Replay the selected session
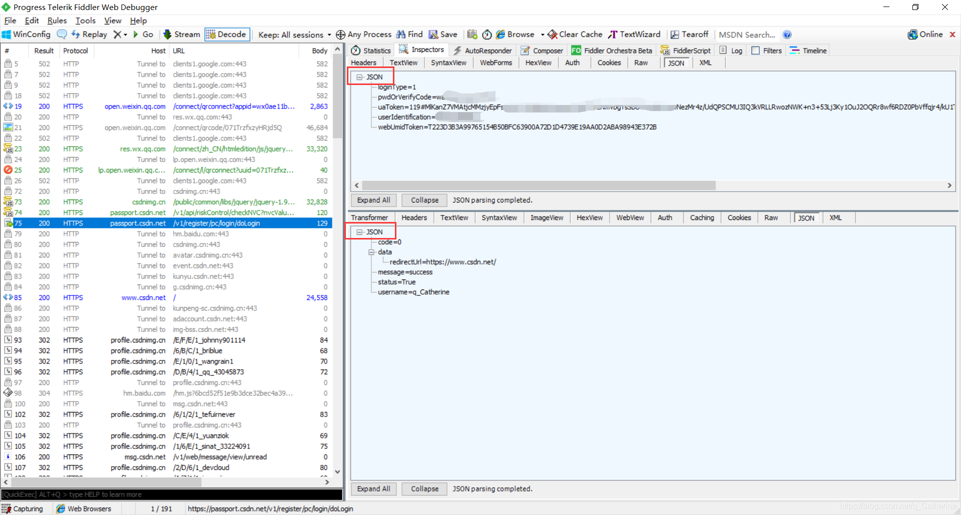This screenshot has width=961, height=515. [x=89, y=34]
